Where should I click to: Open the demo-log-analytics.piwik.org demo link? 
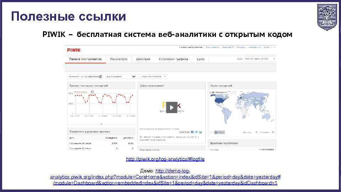pos(165,177)
